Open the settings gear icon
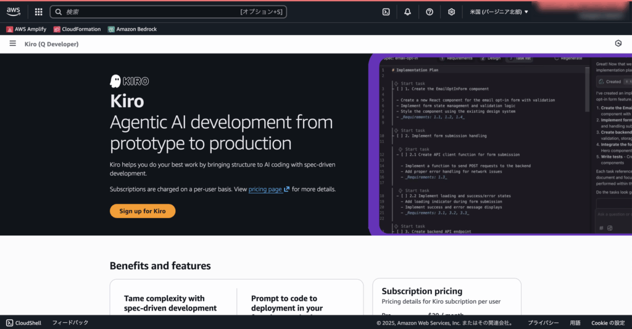 (451, 12)
